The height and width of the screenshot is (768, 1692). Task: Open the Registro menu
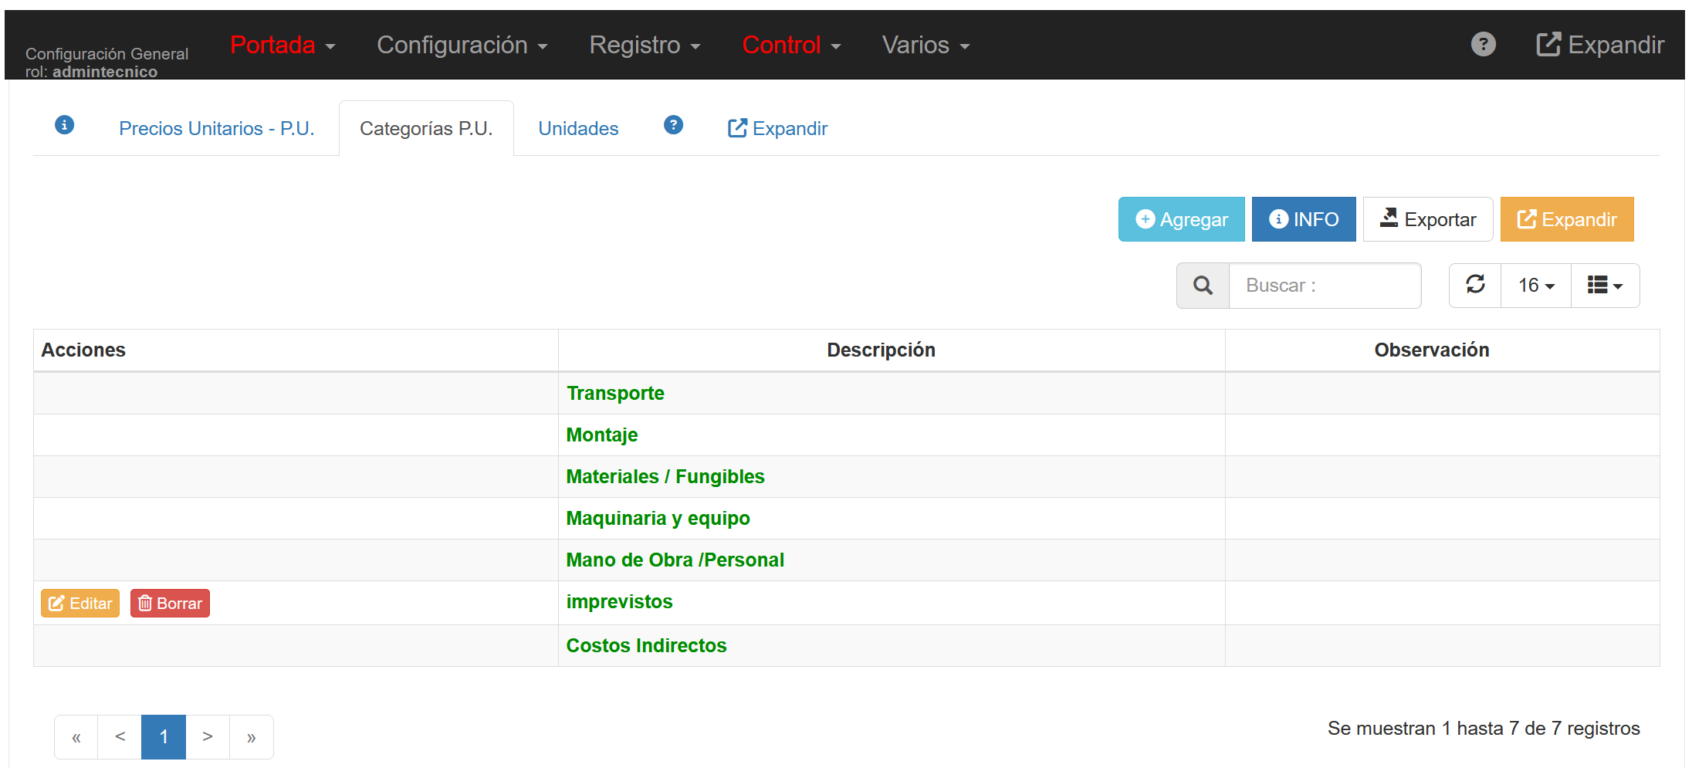[x=645, y=46]
